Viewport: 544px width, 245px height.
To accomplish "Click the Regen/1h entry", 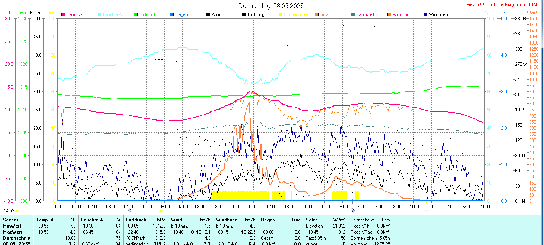I will [x=370, y=226].
